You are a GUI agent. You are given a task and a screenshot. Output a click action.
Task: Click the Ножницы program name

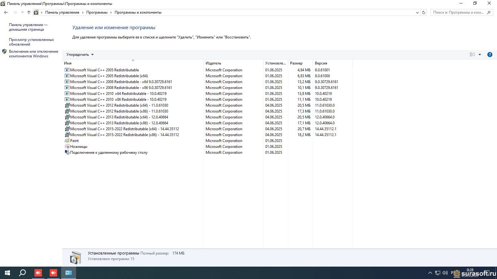coord(79,147)
